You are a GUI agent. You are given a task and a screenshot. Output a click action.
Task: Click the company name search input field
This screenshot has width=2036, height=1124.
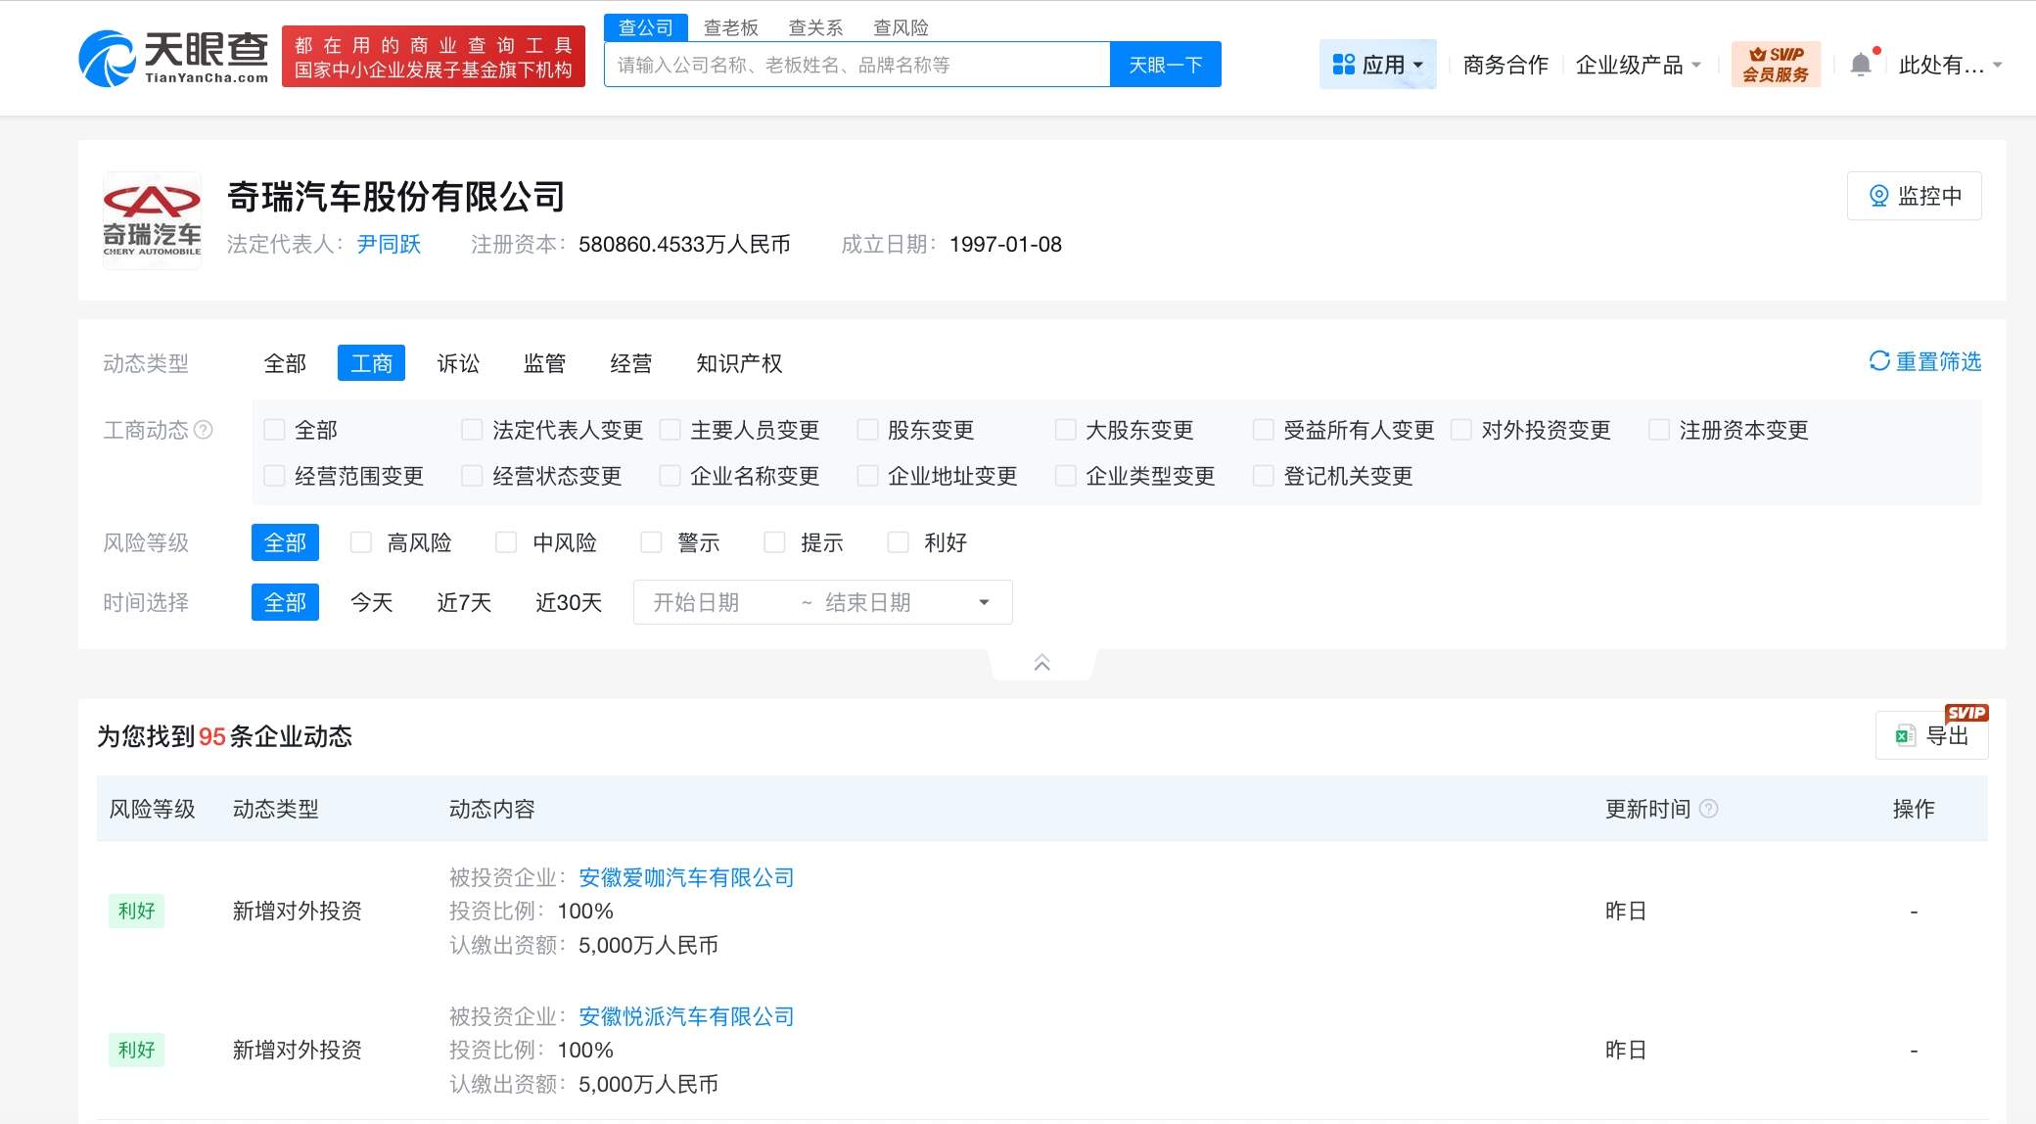[856, 65]
